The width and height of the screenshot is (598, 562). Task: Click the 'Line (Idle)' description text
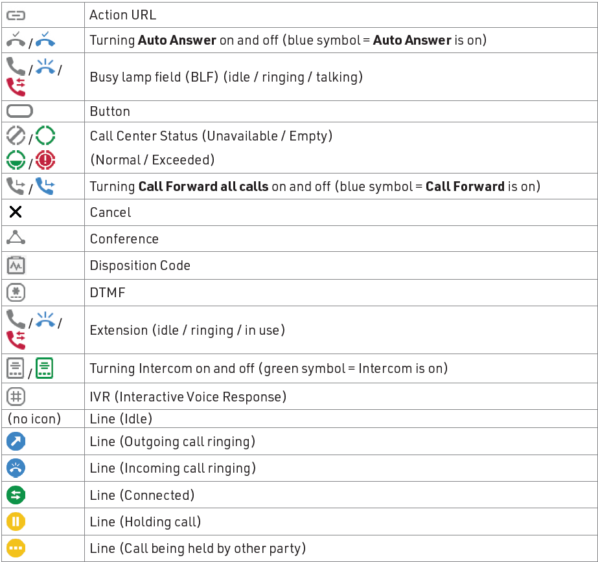point(121,418)
